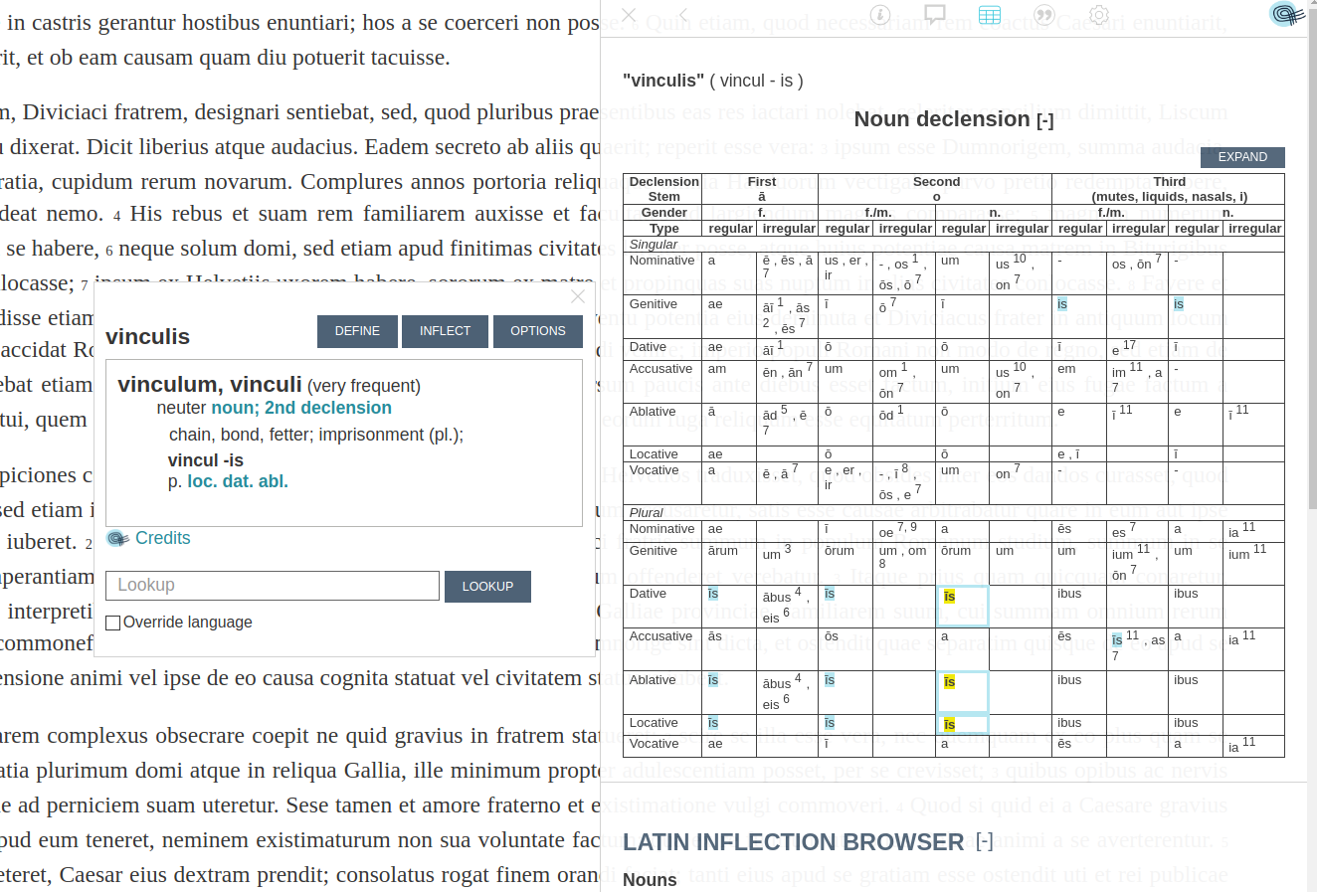Enable Override language checkbox
This screenshot has height=892, width=1317.
coord(113,623)
